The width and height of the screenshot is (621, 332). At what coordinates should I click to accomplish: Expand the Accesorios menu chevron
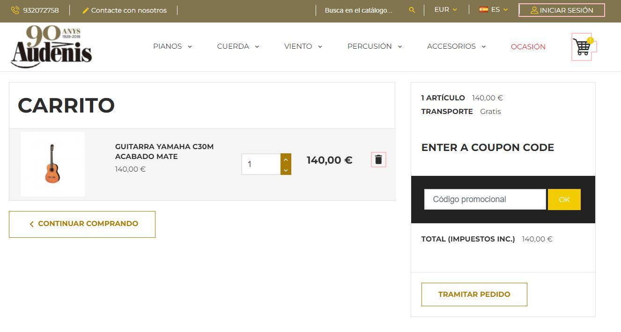point(484,46)
